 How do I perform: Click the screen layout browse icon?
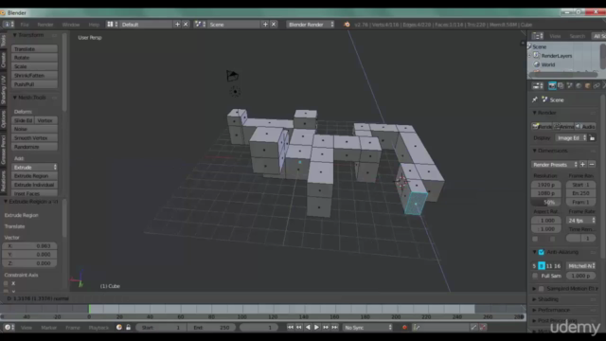[112, 25]
